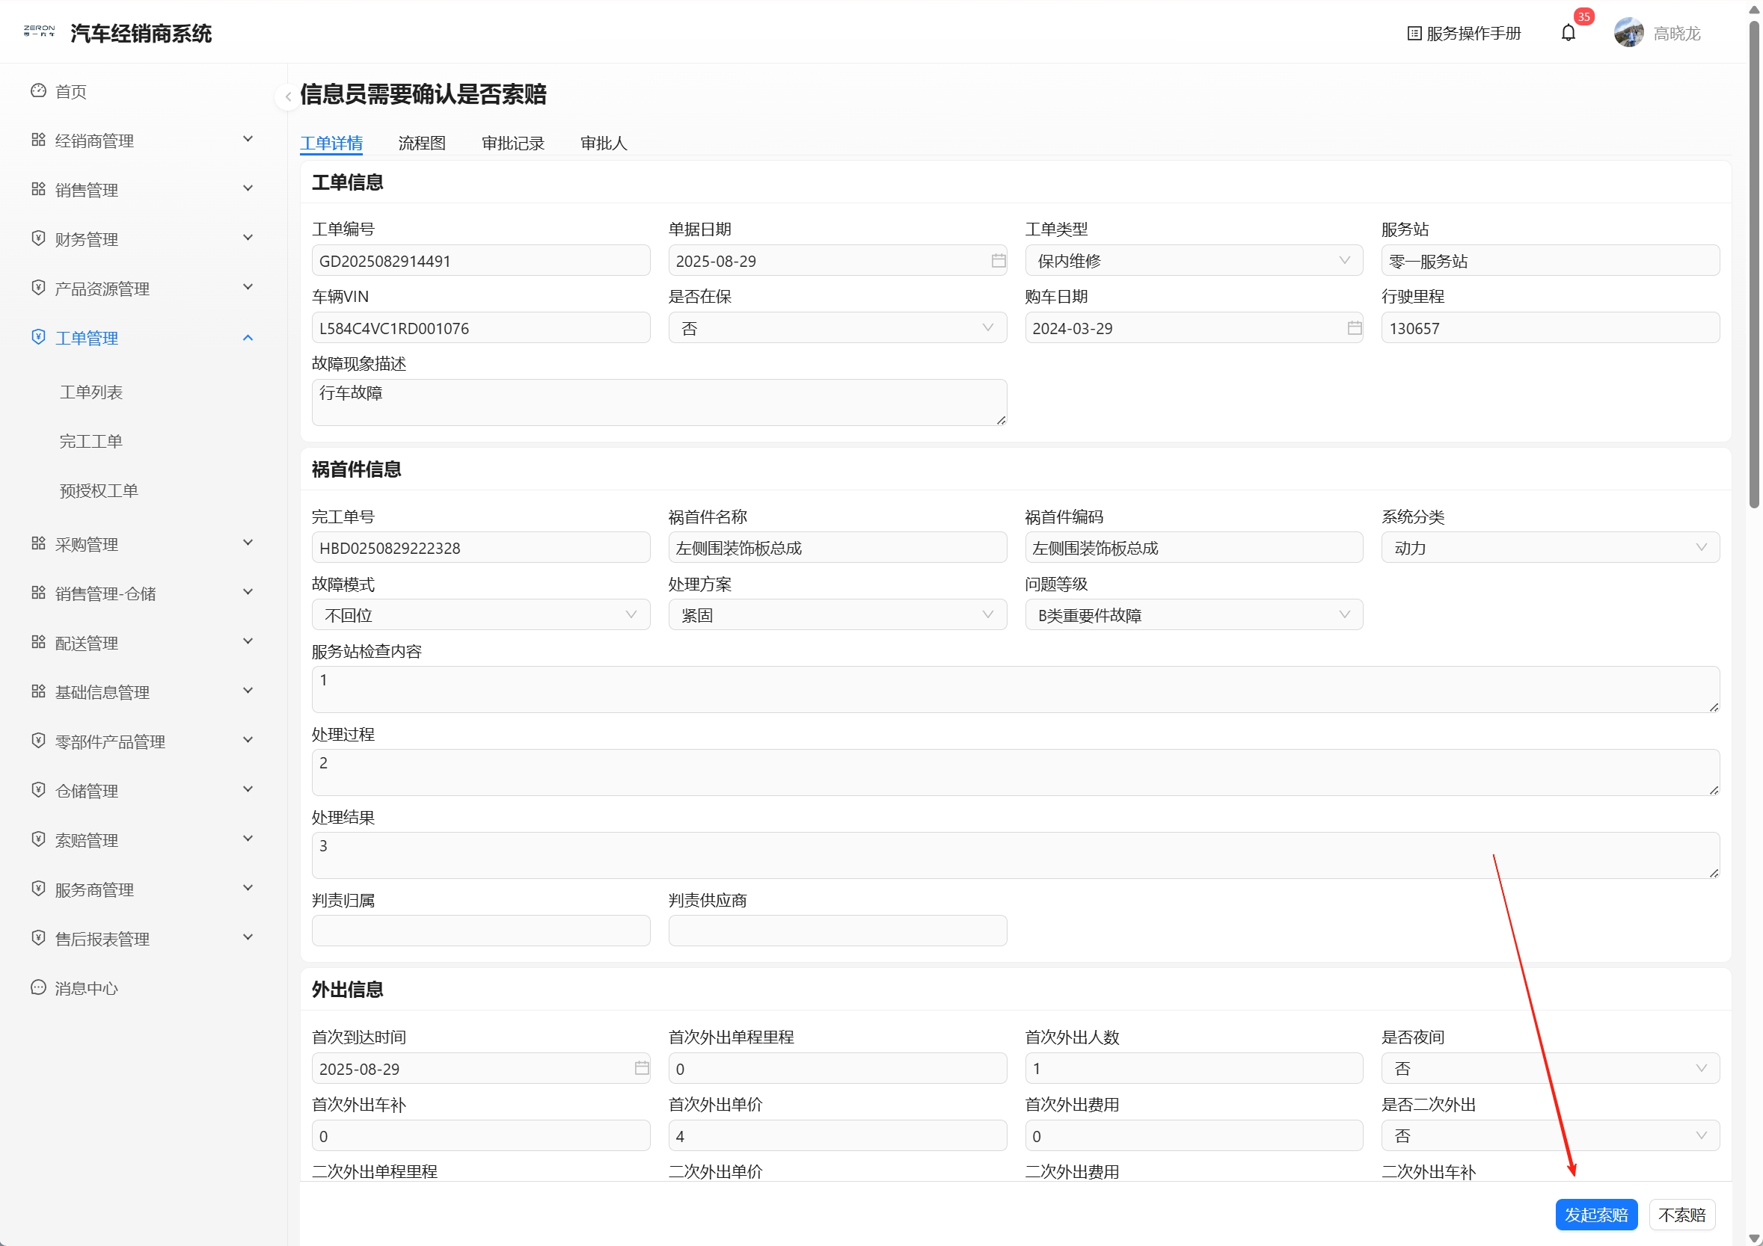This screenshot has height=1246, width=1763.
Task: Click the 故障现象描述 text area
Action: click(x=659, y=403)
